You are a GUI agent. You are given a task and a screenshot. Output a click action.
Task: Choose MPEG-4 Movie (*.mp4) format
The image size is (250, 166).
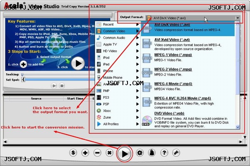(188, 87)
